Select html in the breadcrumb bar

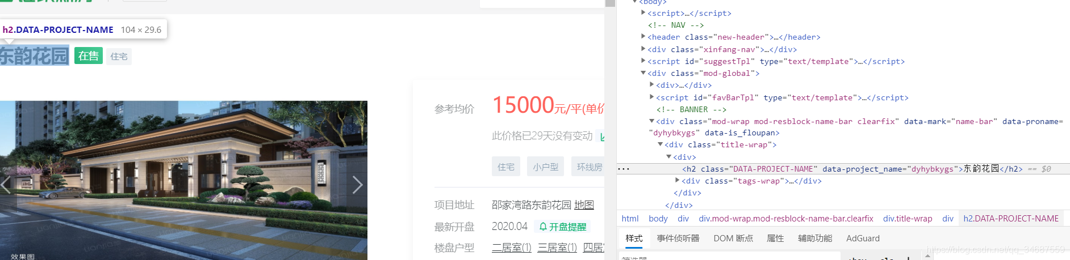(630, 219)
